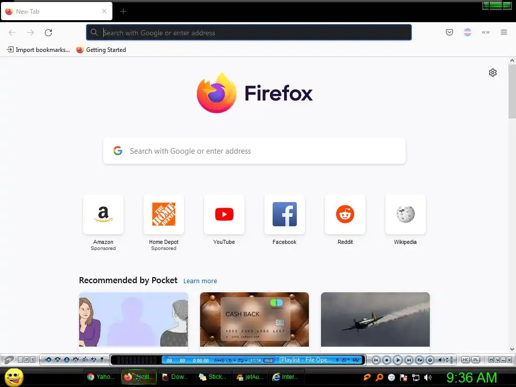Screen dimensions: 516x387
Task: Click scroll-down arrow of the page scrollbar
Action: pyautogui.click(x=512, y=349)
